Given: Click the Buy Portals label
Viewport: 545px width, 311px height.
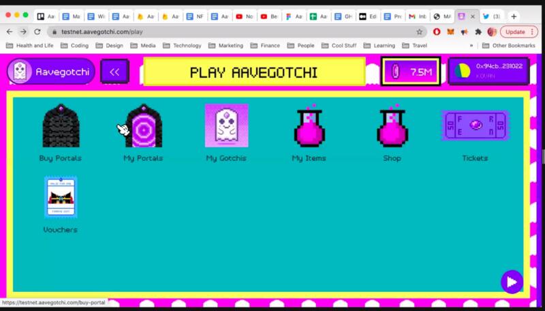Looking at the screenshot, I should pos(61,158).
